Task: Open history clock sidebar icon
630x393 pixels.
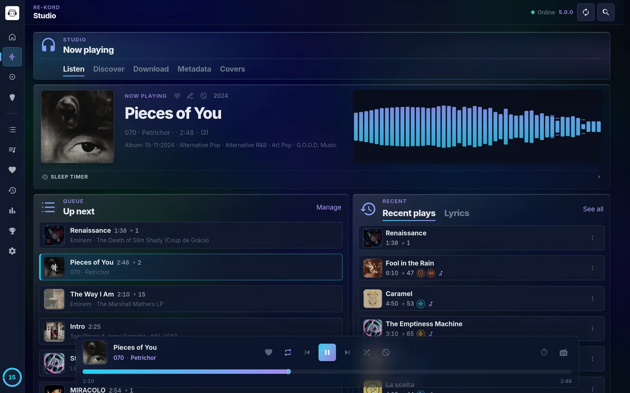Action: [x=12, y=190]
